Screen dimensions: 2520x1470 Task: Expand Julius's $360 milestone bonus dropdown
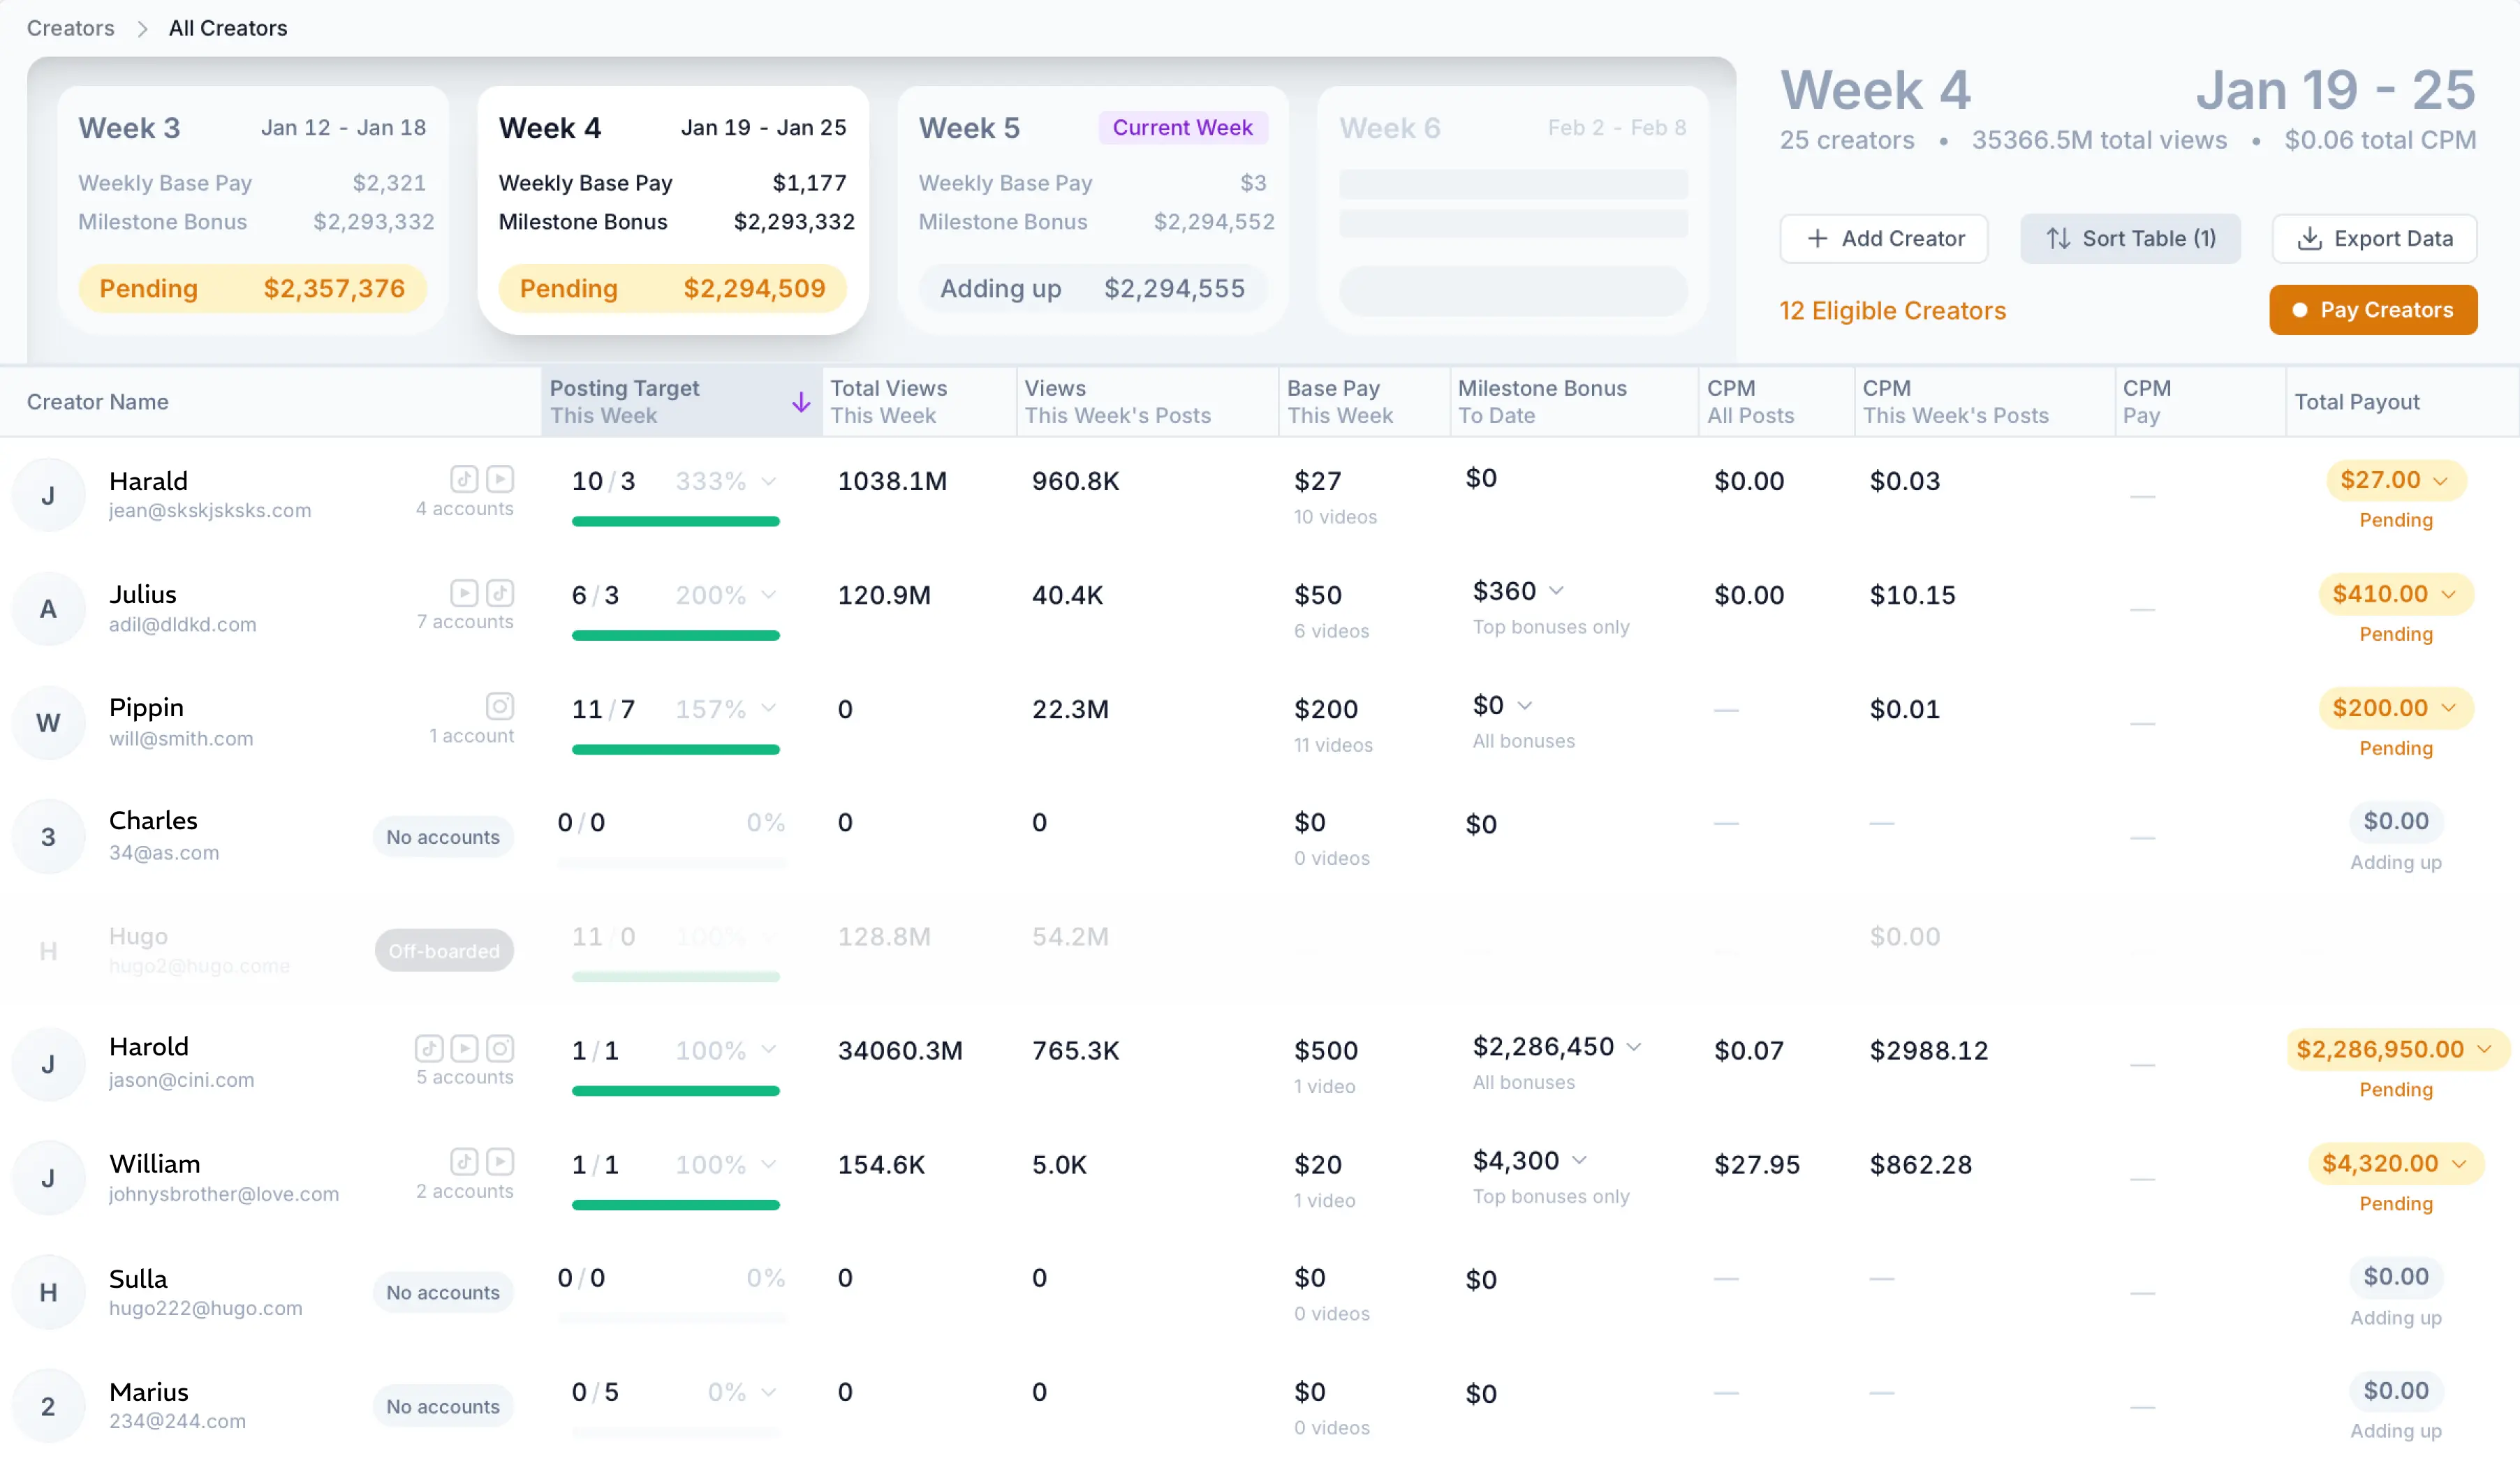coord(1556,591)
